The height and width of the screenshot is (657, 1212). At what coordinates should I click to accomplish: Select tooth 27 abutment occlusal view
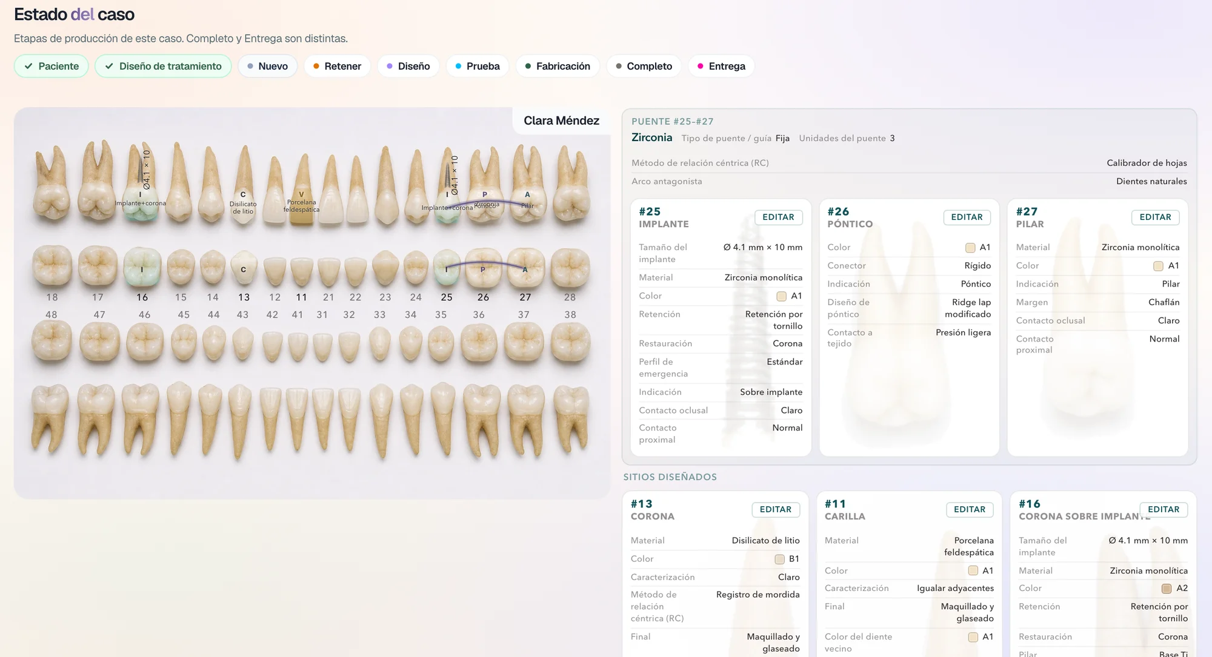pos(525,267)
